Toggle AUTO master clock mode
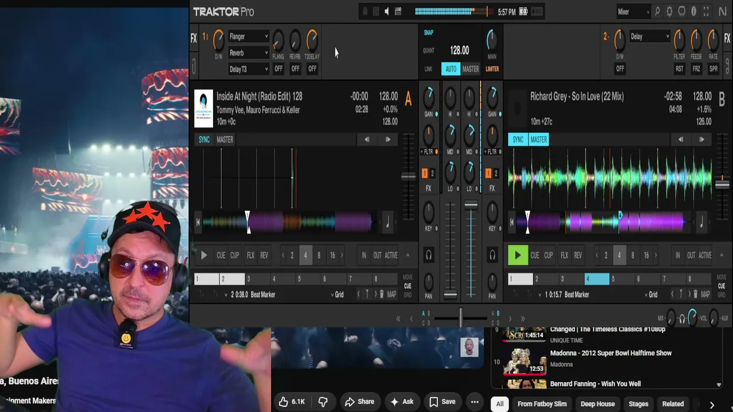733x412 pixels. coord(451,69)
